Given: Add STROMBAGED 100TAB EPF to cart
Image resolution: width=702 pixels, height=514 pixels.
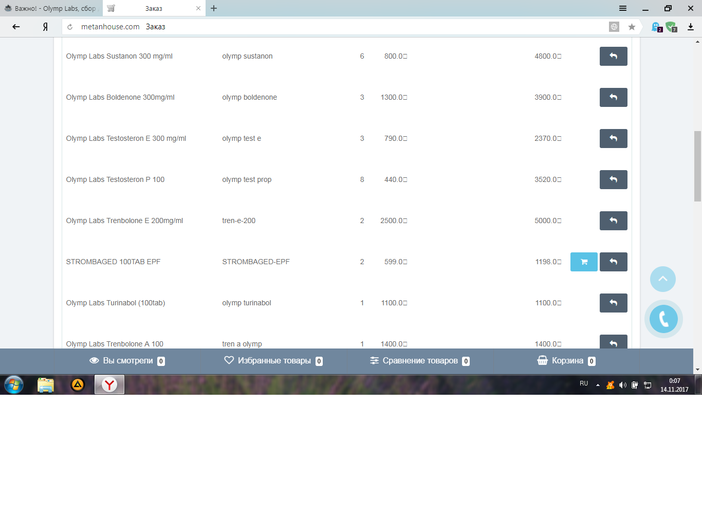Looking at the screenshot, I should coord(584,262).
